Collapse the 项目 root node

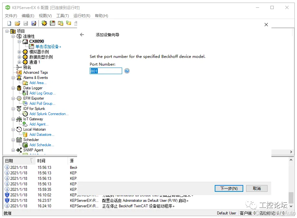(x=7, y=31)
